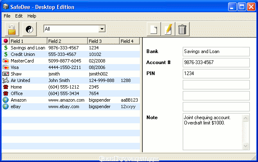Viewport: 258px width, 162px height.
Task: Click the red phone icon beside Office
Action: [x=6, y=93]
